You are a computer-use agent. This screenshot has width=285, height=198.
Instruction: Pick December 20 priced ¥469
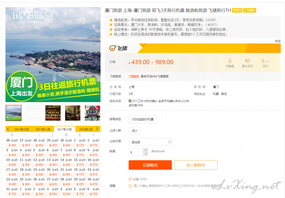[x=53, y=172]
